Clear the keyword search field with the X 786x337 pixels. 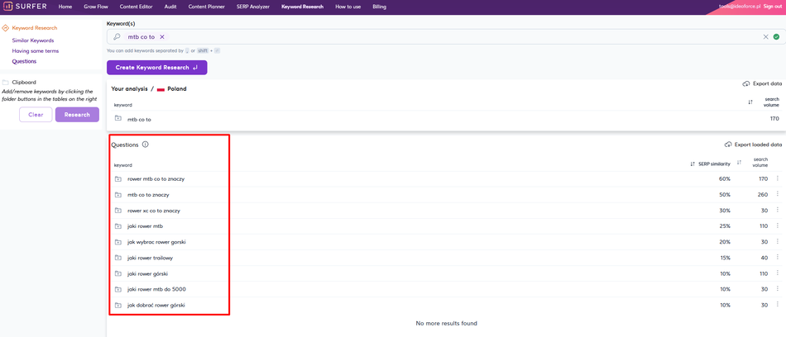(x=765, y=37)
